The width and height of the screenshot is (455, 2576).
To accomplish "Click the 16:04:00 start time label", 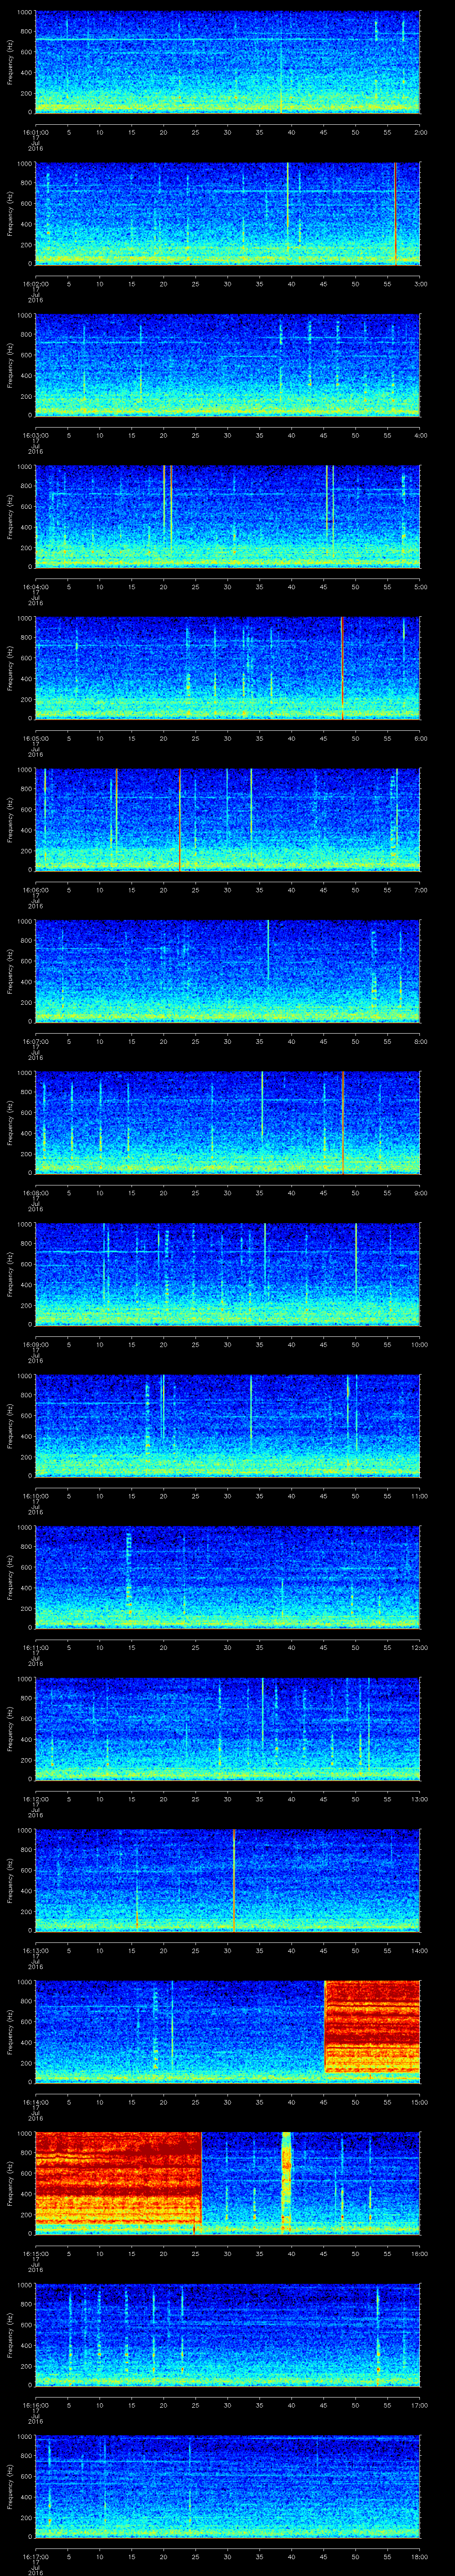I will [35, 586].
